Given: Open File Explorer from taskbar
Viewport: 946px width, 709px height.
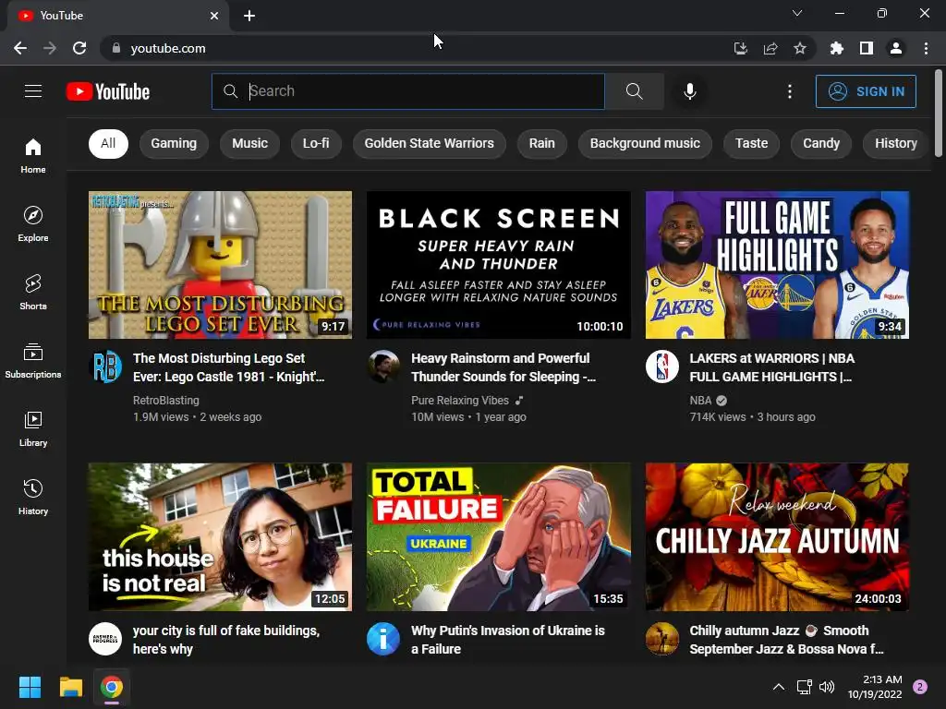Looking at the screenshot, I should pyautogui.click(x=70, y=687).
